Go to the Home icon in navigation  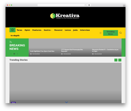coord(13,30)
